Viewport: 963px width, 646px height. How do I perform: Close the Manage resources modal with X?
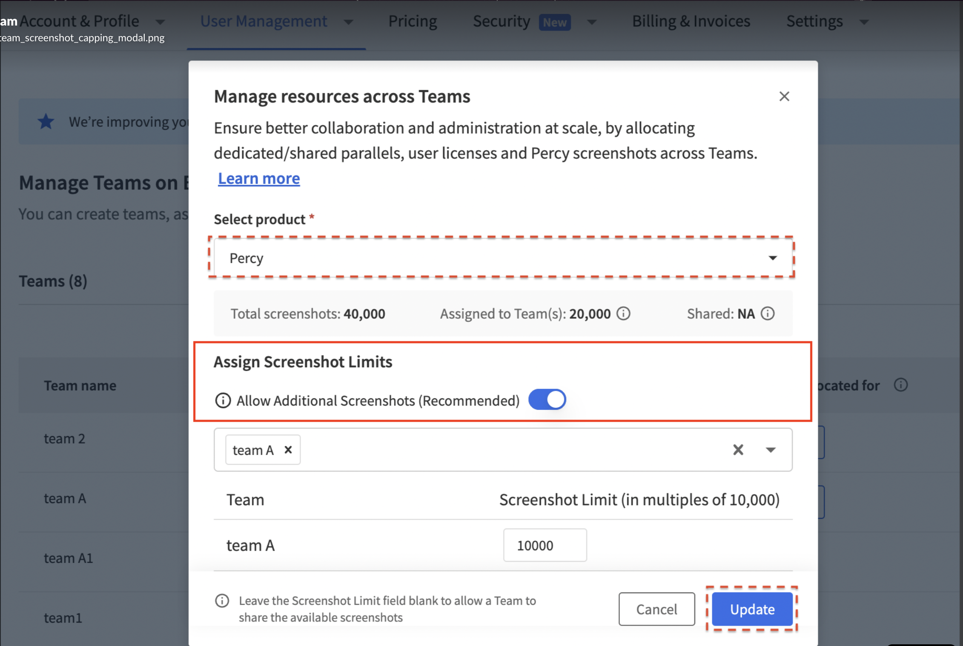click(784, 97)
